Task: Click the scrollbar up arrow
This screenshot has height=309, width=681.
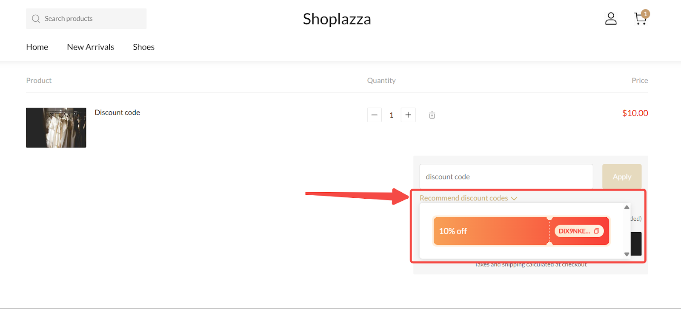Action: 627,207
